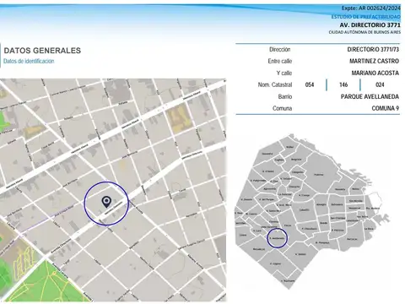Select the 'MARTINEZ CASTRO' value

pyautogui.click(x=375, y=61)
